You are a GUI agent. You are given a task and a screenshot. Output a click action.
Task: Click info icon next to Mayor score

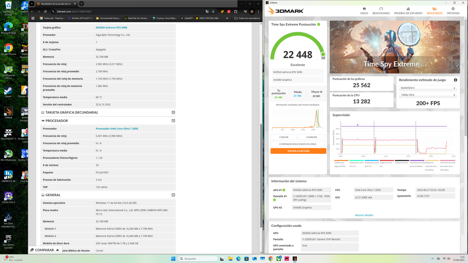[321, 92]
